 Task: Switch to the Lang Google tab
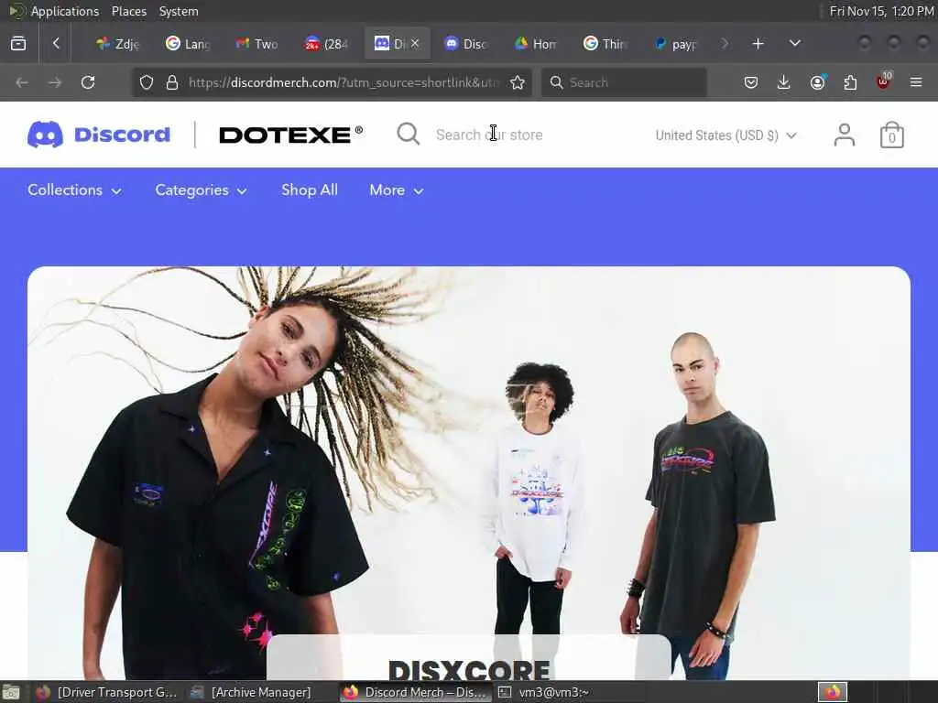click(x=189, y=44)
